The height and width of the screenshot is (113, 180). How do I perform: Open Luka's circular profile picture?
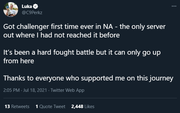[11, 10]
